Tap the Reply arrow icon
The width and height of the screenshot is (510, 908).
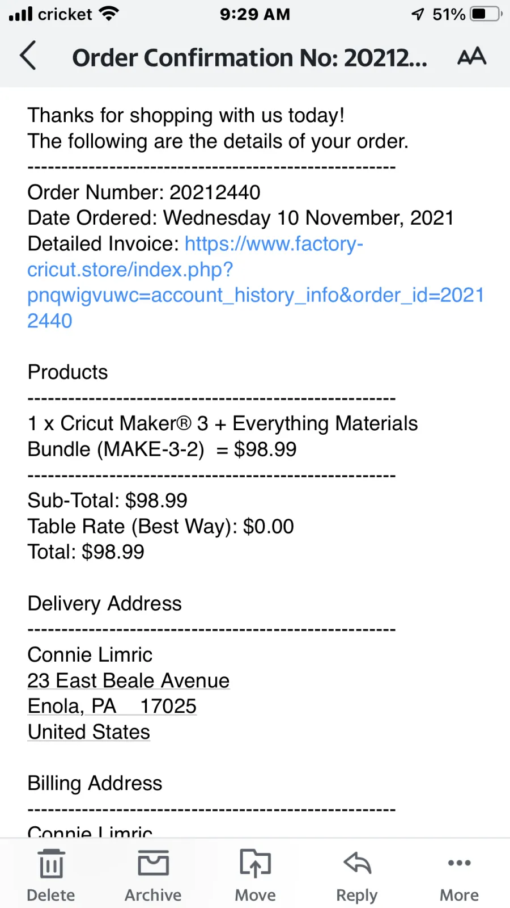click(357, 863)
